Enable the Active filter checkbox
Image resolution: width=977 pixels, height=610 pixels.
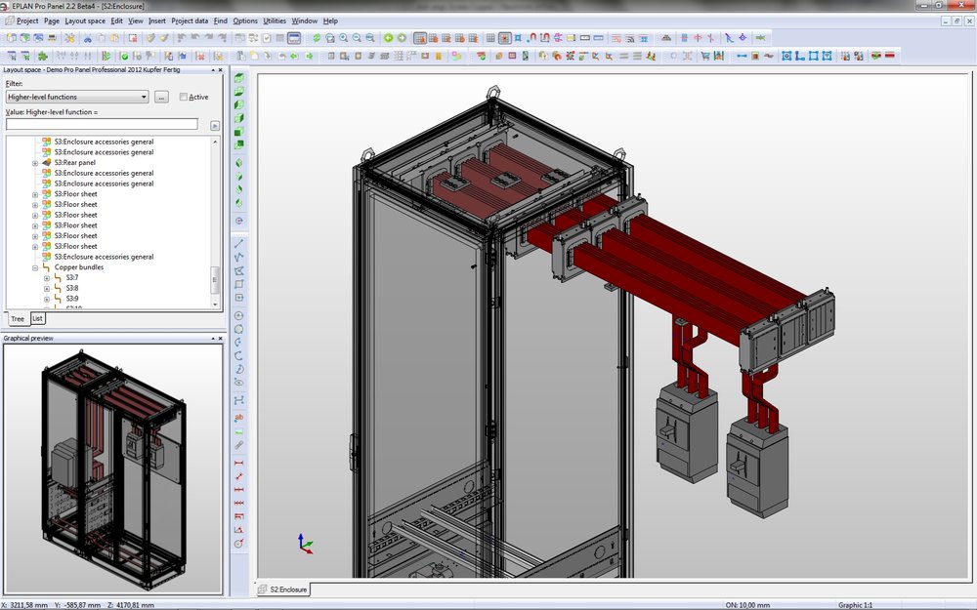click(x=184, y=97)
